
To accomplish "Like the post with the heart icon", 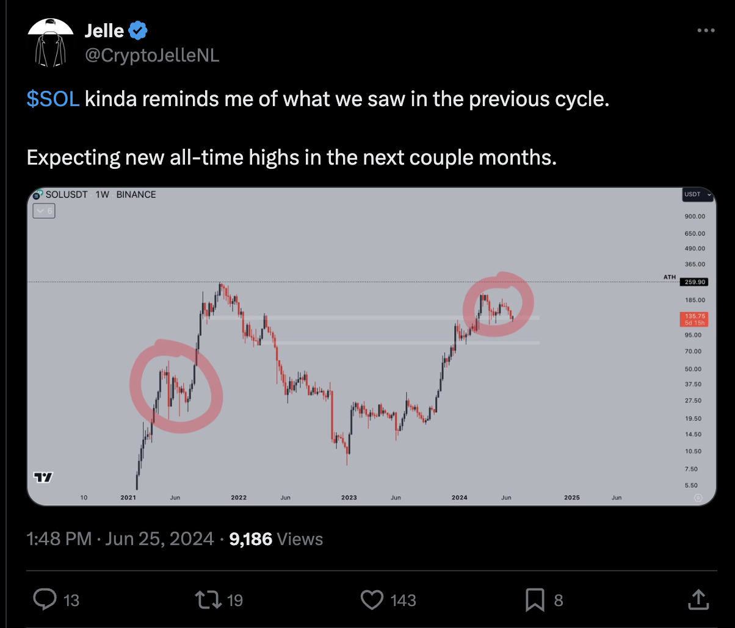I will coord(372,600).
